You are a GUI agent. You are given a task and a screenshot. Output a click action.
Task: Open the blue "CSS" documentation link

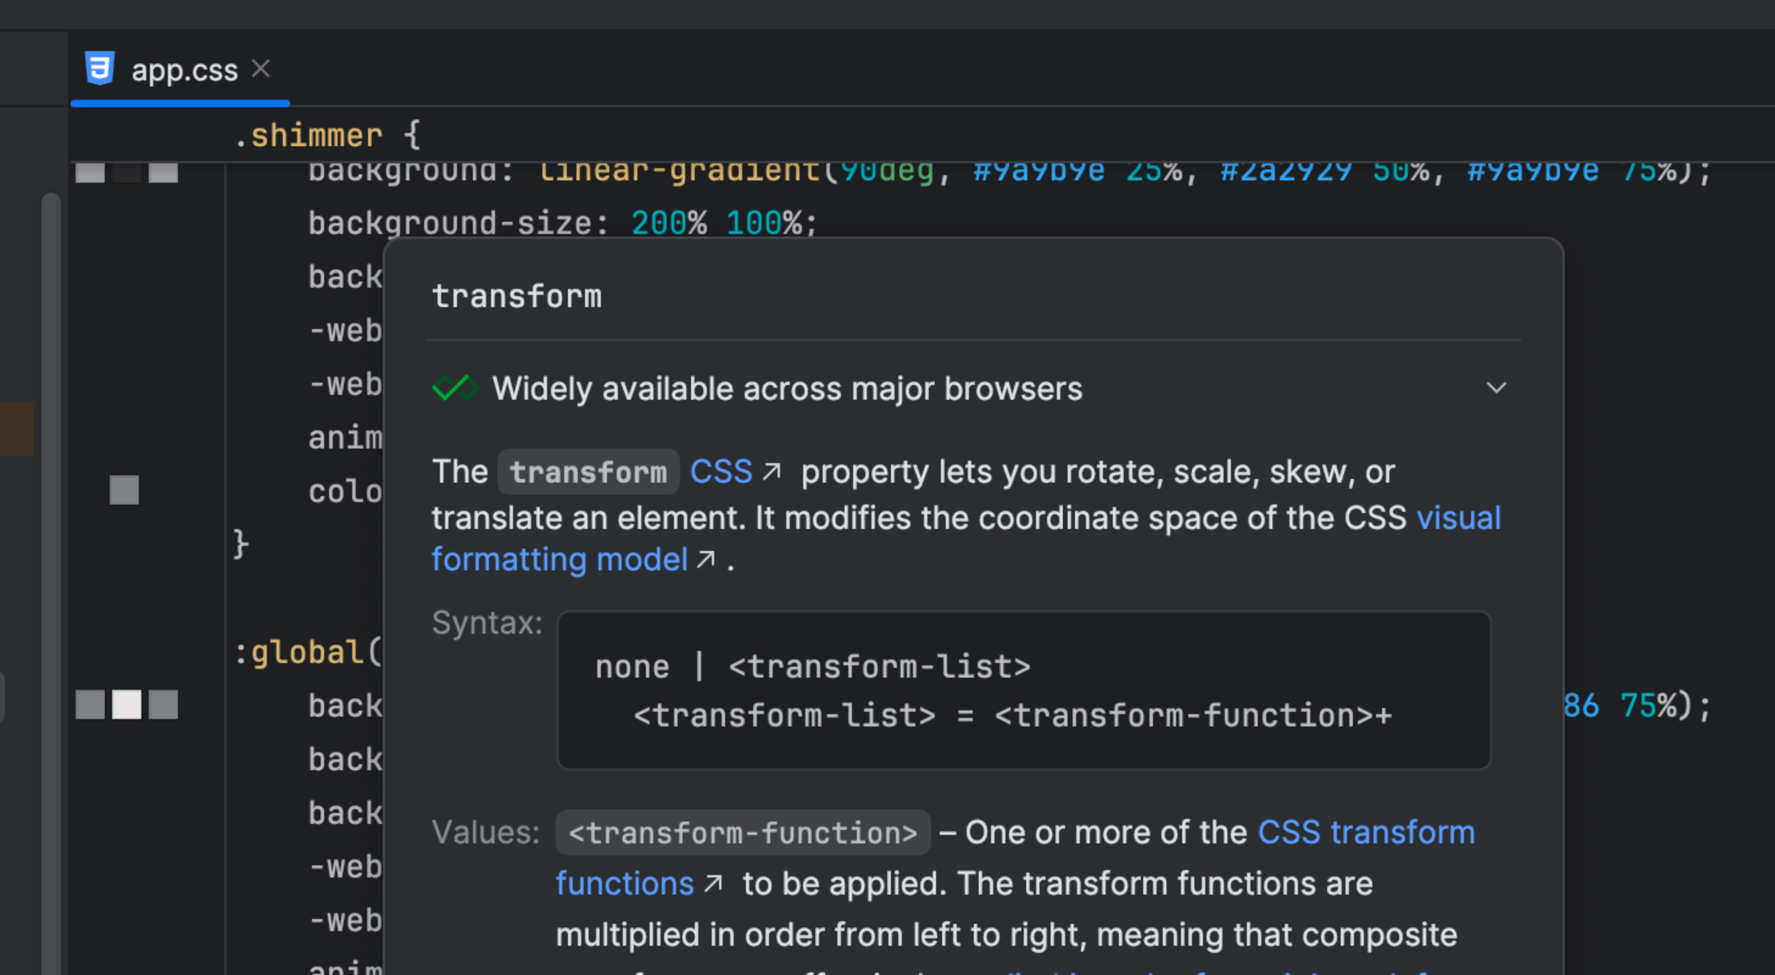tap(720, 472)
